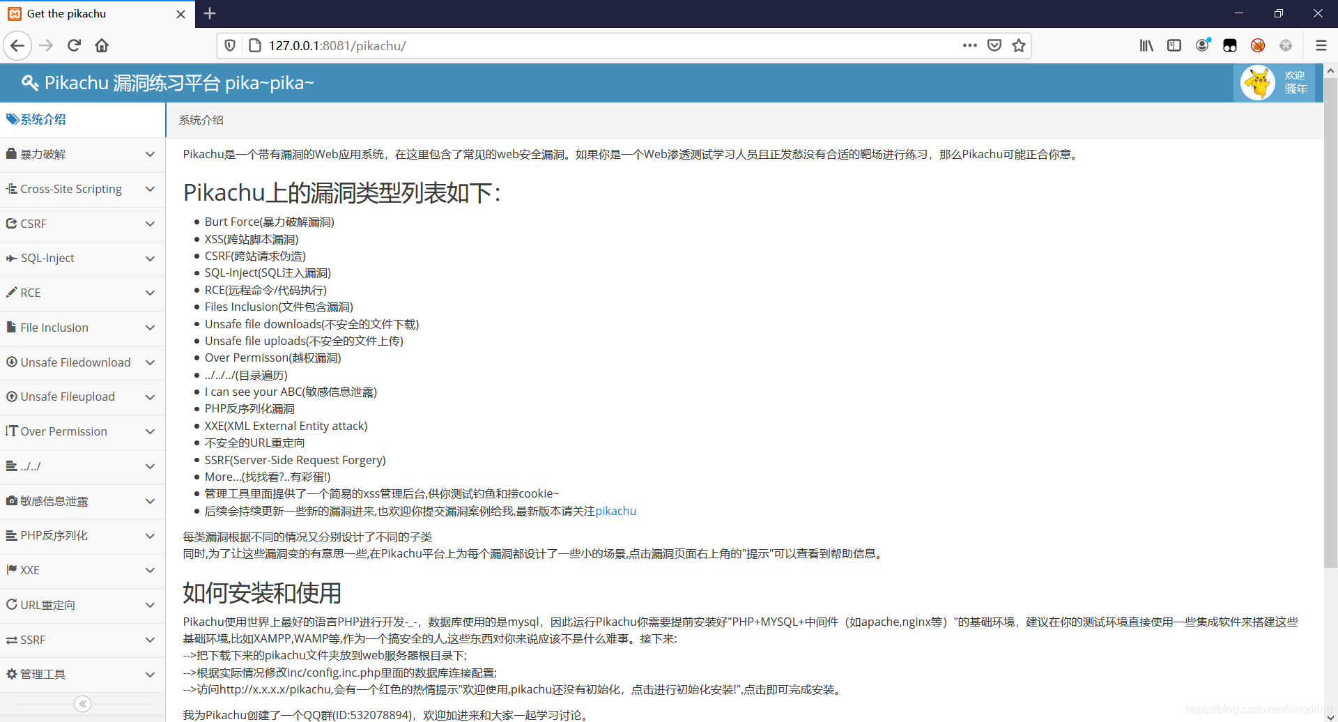
Task: Click the Pikachu avatar image
Action: tap(1258, 83)
